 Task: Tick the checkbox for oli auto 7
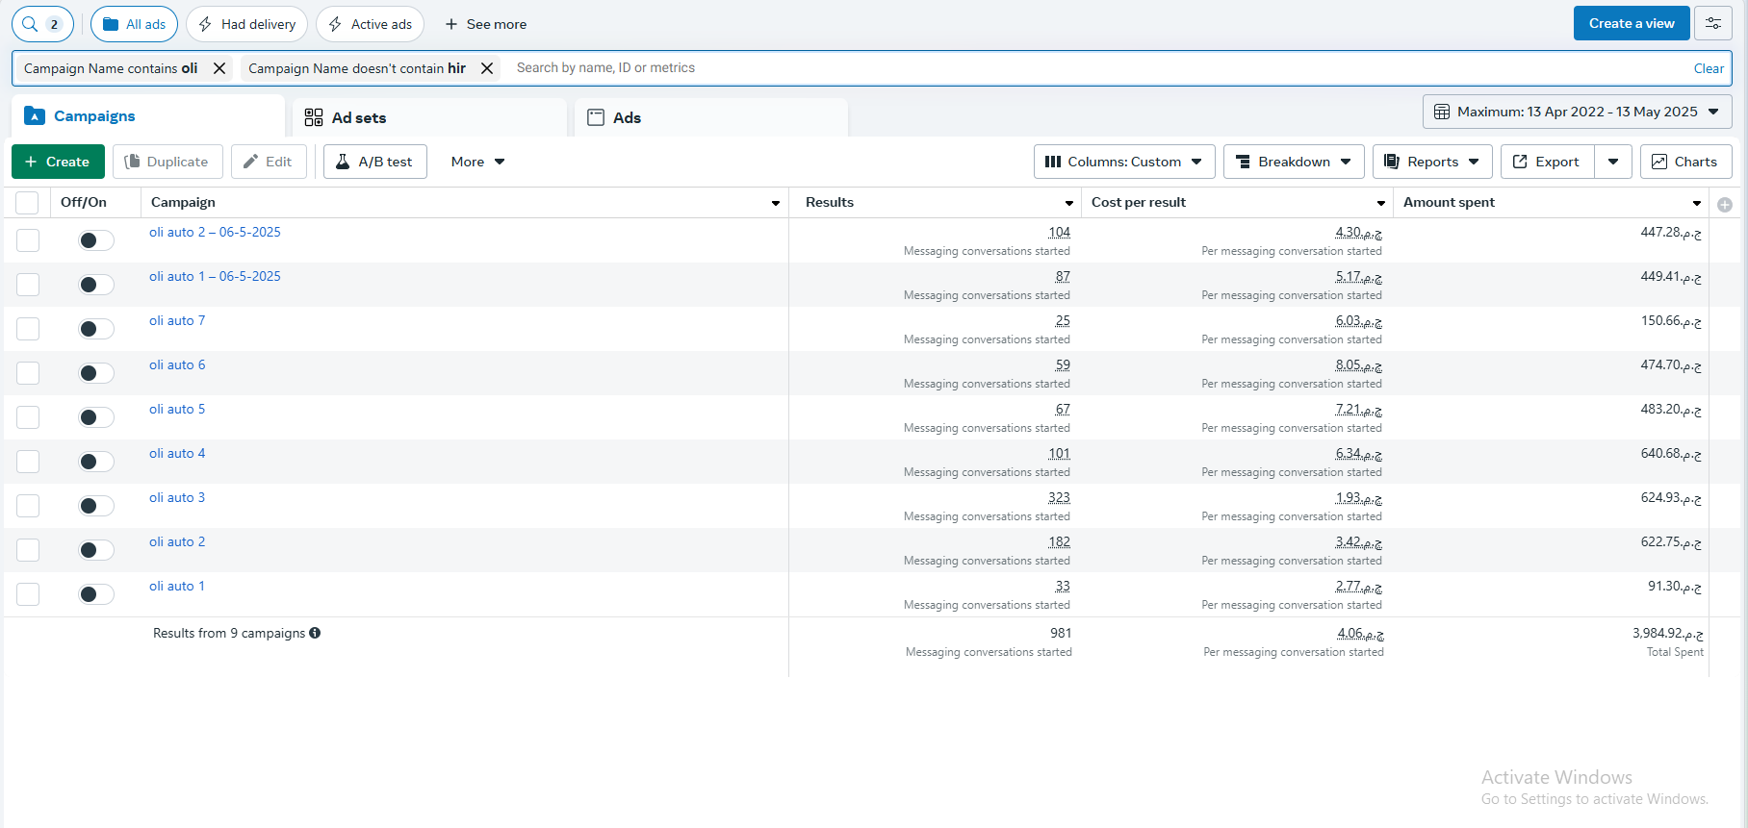pos(28,329)
